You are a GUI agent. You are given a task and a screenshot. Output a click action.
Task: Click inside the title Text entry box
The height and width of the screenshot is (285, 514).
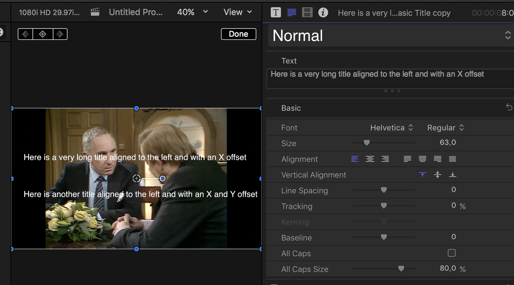[x=390, y=79]
